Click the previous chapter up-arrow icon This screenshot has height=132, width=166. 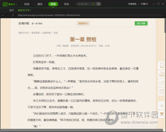(162, 105)
